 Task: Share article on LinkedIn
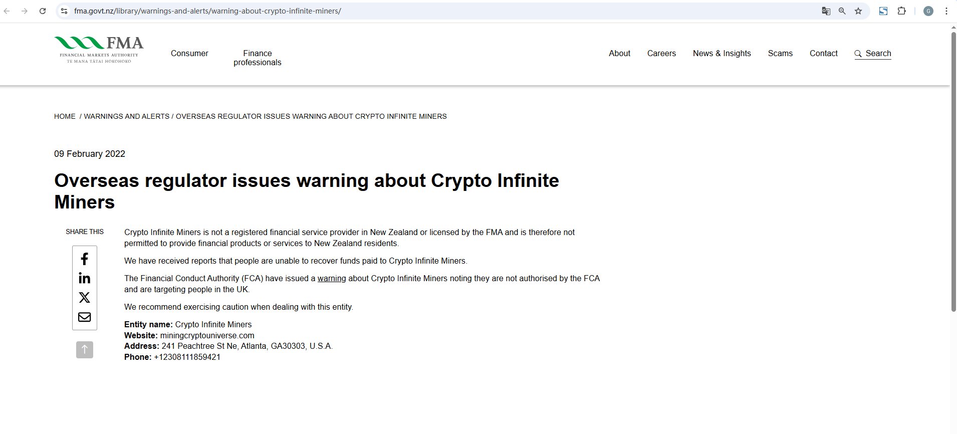84,278
